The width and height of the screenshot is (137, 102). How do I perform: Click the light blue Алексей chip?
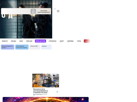(x=22, y=47)
